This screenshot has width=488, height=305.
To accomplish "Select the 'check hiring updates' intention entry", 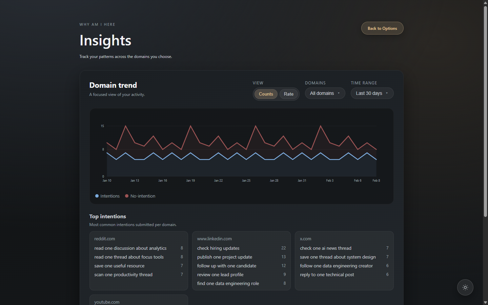I will point(218,248).
